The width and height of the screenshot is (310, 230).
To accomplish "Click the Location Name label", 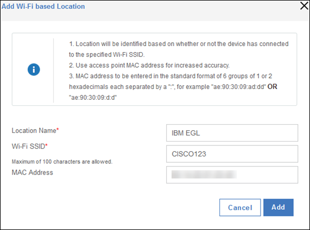I will pos(34,131).
